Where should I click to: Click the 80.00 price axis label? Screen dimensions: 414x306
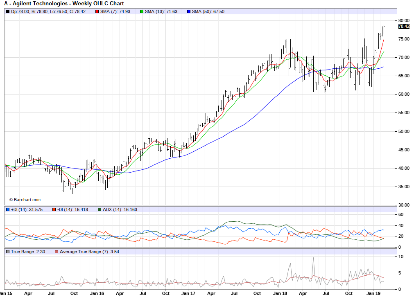tap(404, 20)
